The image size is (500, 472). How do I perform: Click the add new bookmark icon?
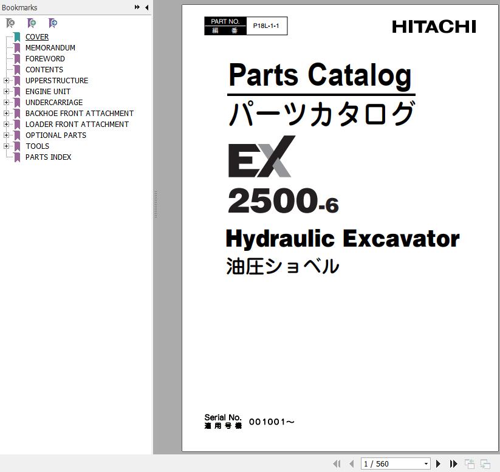tap(32, 23)
